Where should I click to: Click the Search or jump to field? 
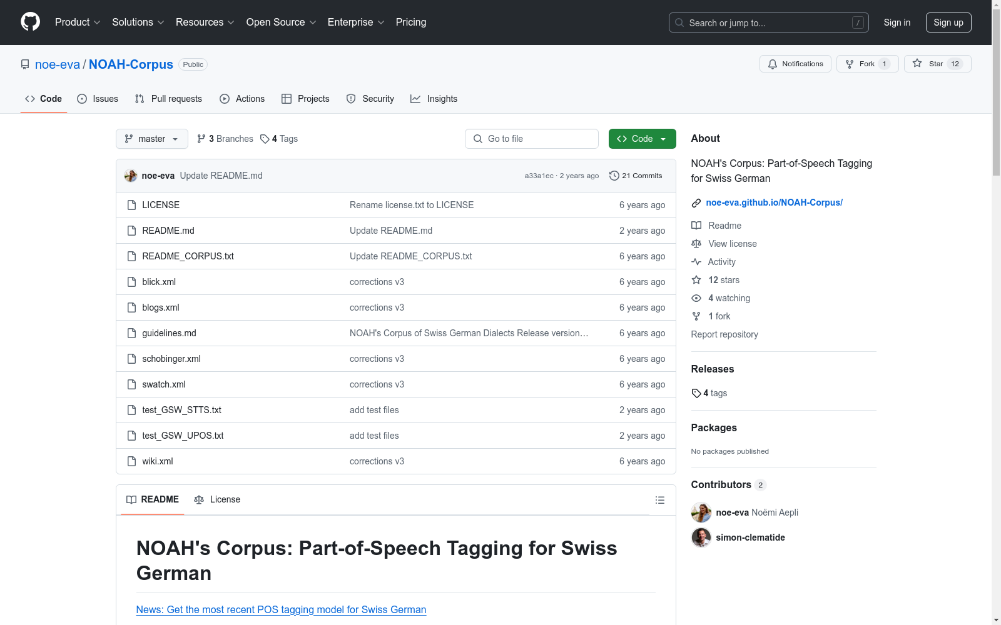pyautogui.click(x=769, y=22)
